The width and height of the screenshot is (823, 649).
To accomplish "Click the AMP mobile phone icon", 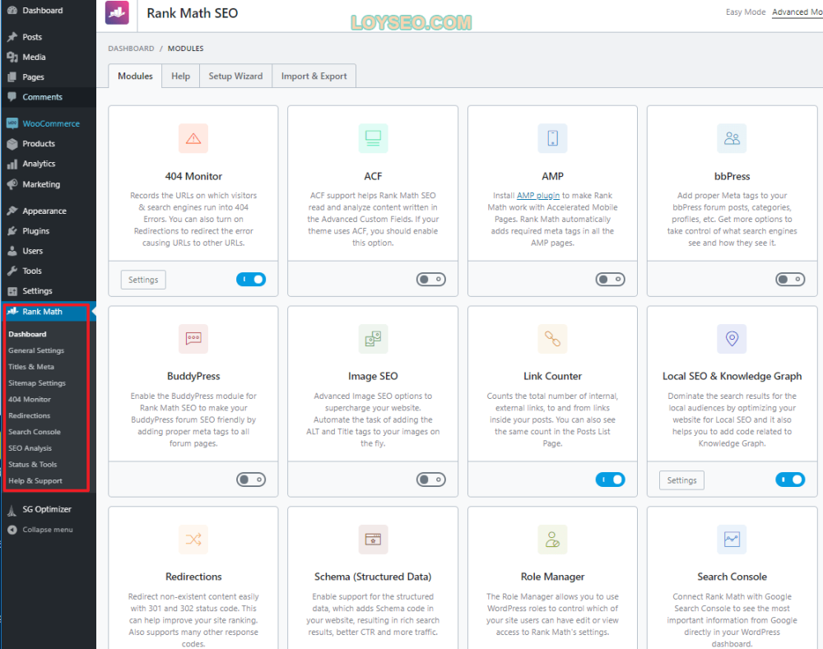I will click(x=553, y=138).
